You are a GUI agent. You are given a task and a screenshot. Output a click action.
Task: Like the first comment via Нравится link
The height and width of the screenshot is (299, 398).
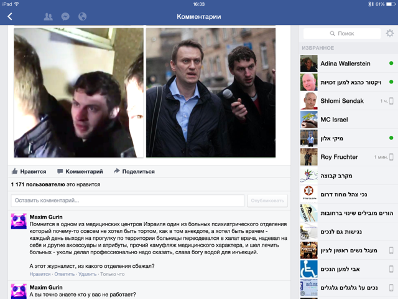pyautogui.click(x=40, y=274)
